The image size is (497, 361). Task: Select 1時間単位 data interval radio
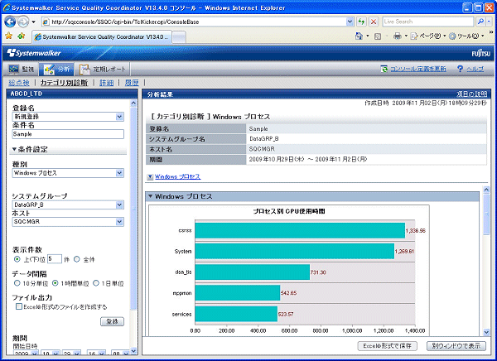coord(55,283)
